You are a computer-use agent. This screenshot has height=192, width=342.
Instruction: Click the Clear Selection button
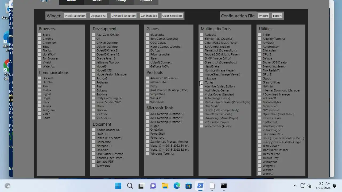(x=172, y=16)
